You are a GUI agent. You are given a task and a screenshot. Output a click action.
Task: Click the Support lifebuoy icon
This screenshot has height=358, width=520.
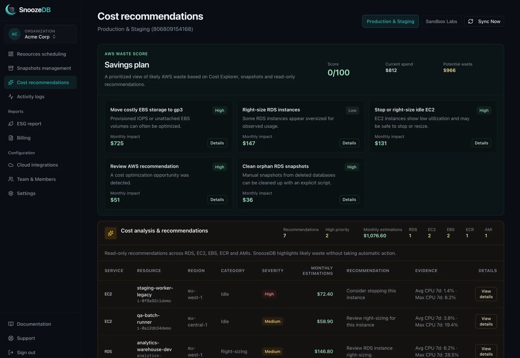point(11,338)
